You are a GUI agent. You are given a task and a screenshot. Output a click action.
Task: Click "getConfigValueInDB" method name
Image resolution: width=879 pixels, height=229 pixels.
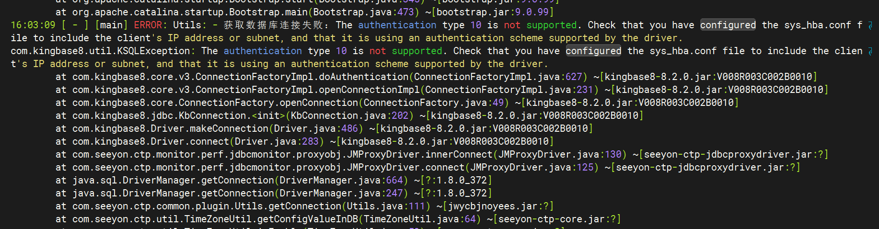308,219
